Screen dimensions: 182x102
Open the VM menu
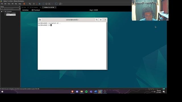[13, 4]
